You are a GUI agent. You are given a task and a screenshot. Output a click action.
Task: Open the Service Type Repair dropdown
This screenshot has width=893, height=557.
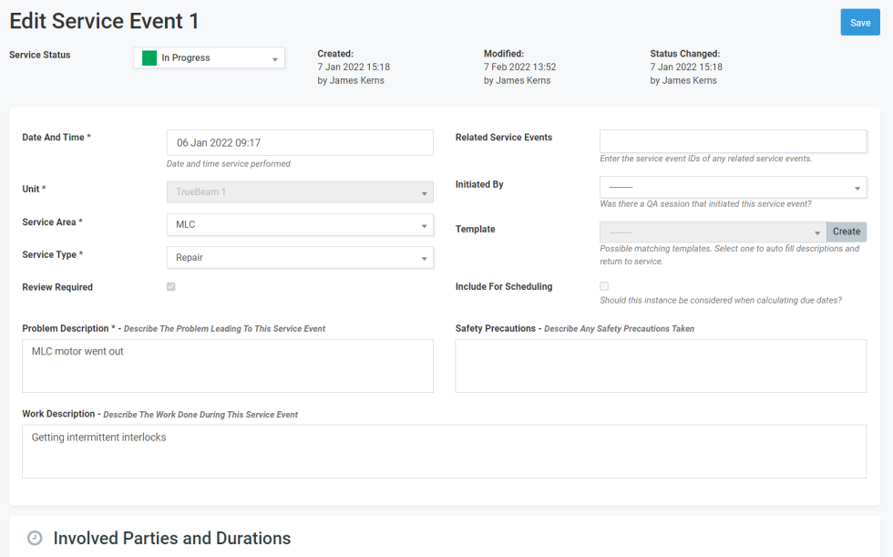[300, 258]
